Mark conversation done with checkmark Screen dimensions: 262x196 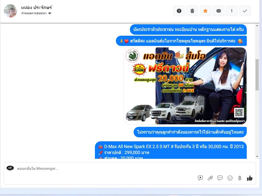[x=245, y=11]
